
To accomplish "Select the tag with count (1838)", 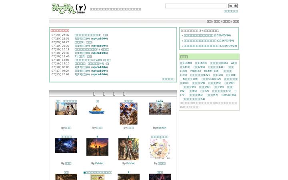I will click(186, 63).
